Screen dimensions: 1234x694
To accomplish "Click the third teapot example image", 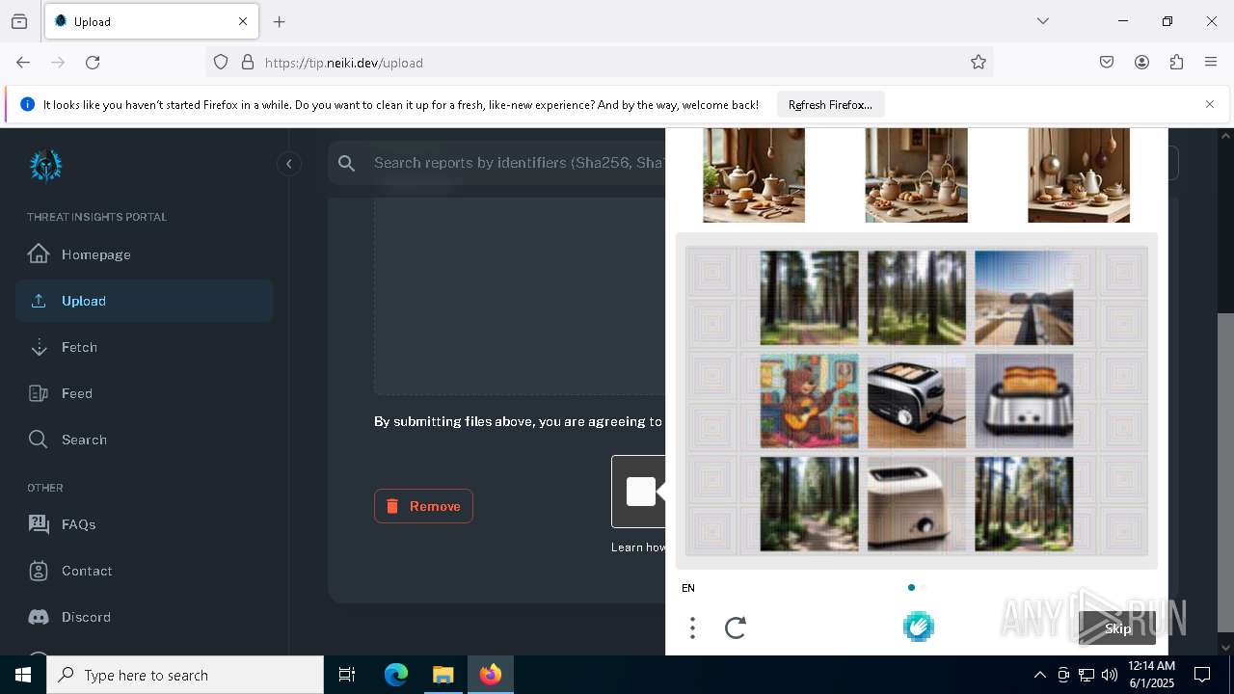I will point(1079,175).
